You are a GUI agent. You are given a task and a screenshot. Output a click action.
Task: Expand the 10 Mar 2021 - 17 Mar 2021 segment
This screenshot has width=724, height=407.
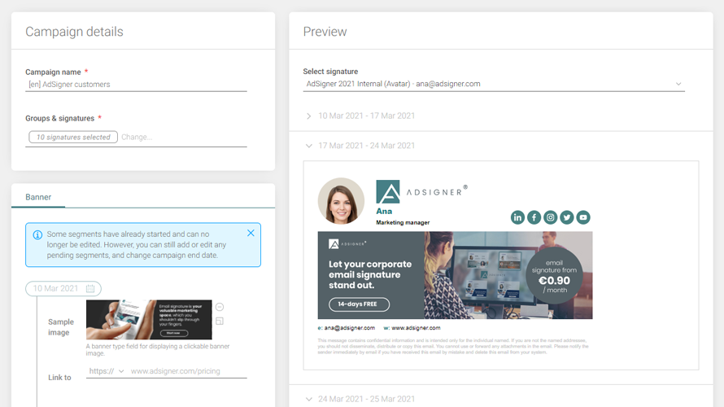[309, 116]
